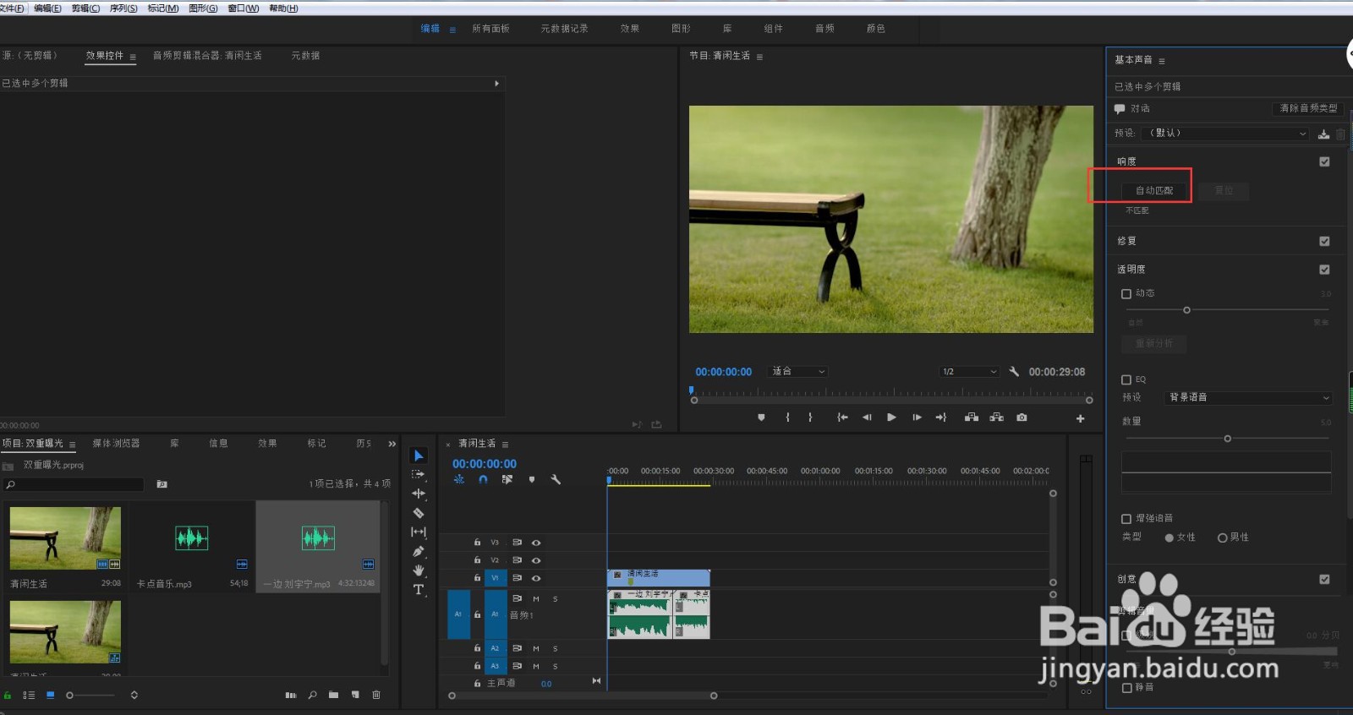
Task: Select the Ripple Edit tool
Action: 419,494
